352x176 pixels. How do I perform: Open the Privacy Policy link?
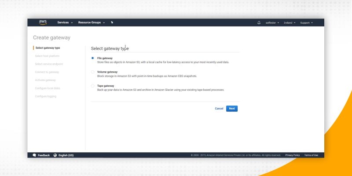point(292,155)
